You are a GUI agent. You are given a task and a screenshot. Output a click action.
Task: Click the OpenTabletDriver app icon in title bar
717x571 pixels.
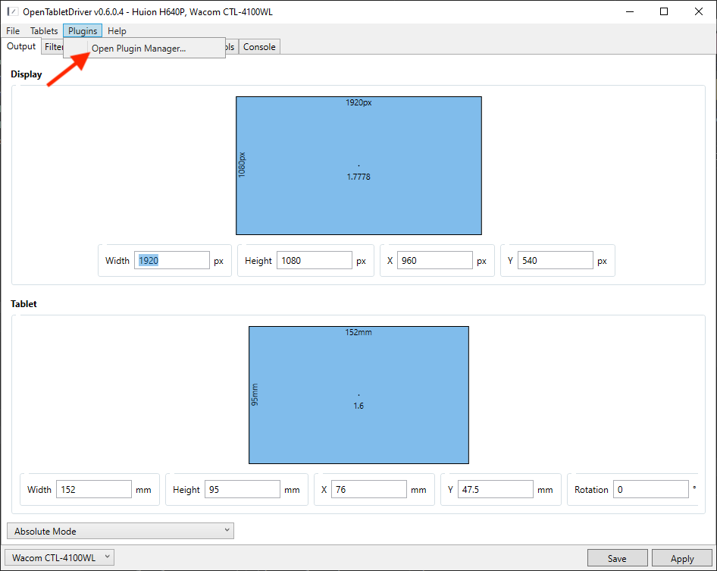point(12,11)
